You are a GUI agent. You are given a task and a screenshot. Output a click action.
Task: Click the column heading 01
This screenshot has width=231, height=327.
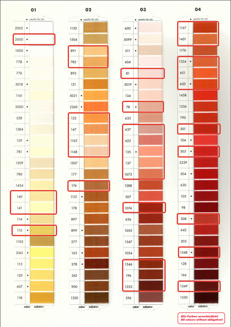point(33,10)
